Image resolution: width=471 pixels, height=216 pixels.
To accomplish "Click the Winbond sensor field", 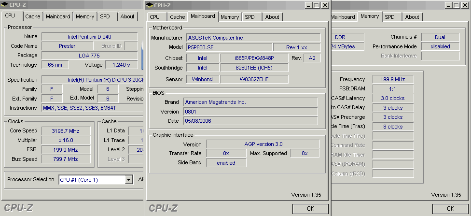I will click(203, 79).
